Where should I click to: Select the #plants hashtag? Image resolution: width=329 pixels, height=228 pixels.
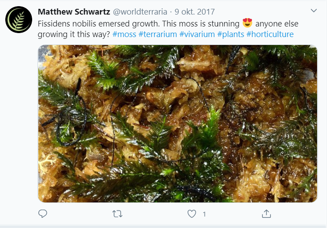231,34
